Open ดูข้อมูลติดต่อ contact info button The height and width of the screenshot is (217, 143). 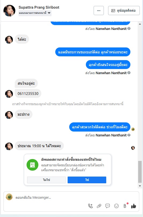pyautogui.click(x=124, y=11)
